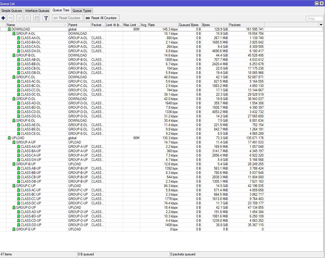
Task: Click the green queue icon beside DOWNLOAD
Action: click(x=9, y=29)
